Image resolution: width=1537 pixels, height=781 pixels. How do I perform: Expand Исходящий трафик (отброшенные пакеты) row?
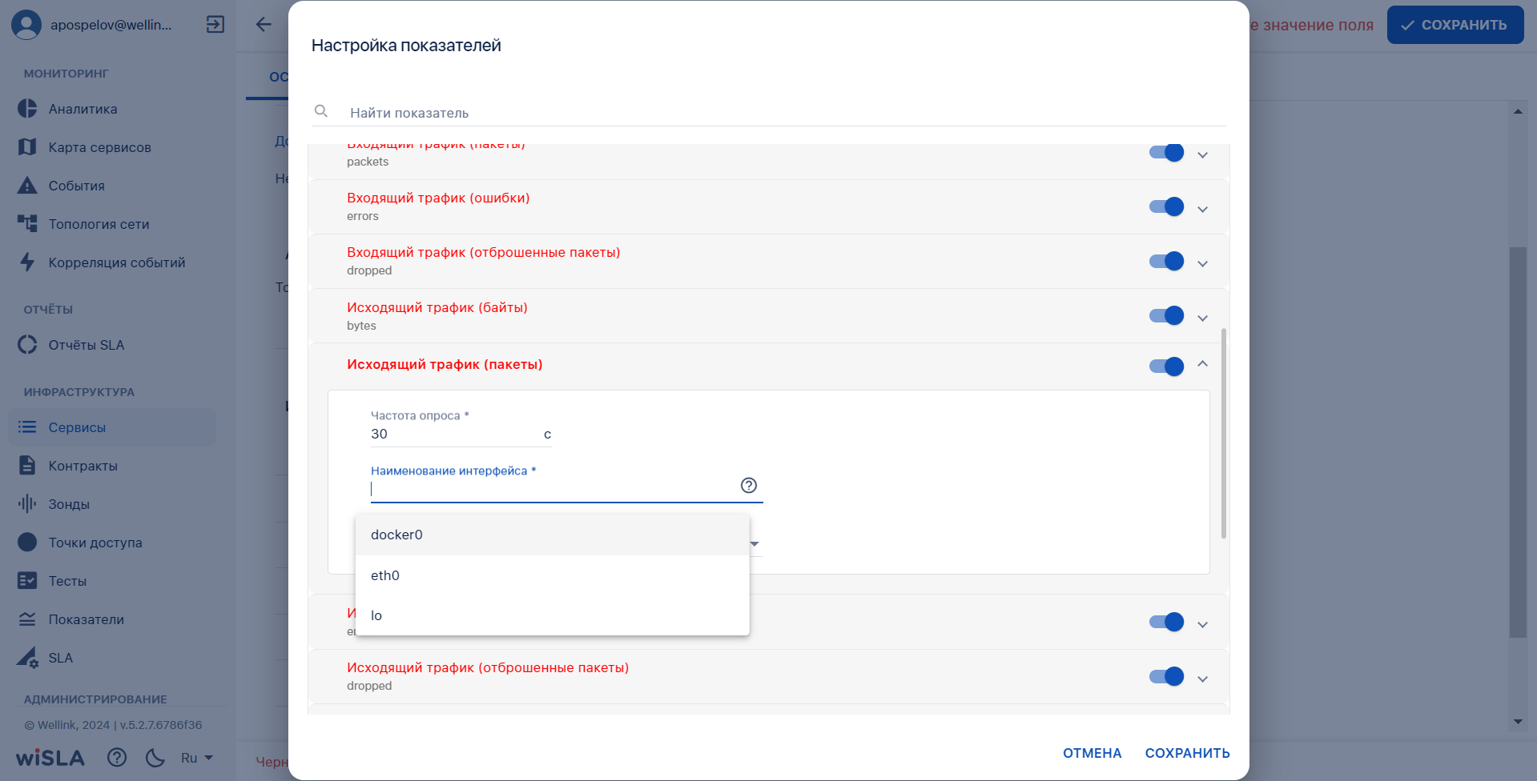pos(1202,679)
